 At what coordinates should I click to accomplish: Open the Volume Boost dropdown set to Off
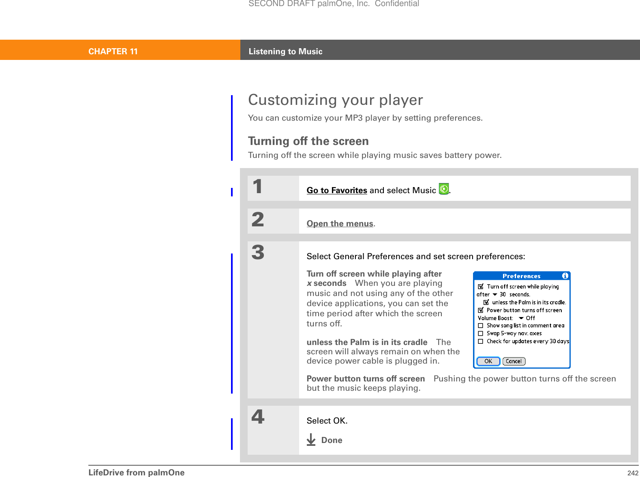(527, 318)
